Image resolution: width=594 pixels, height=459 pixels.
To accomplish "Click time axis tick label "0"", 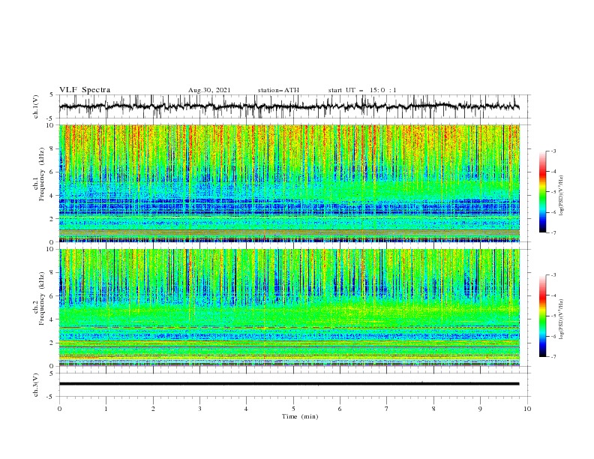I will (x=59, y=409).
